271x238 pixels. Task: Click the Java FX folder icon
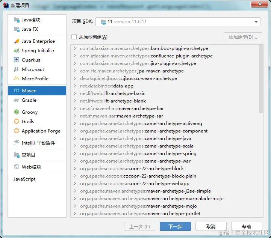(x=17, y=29)
